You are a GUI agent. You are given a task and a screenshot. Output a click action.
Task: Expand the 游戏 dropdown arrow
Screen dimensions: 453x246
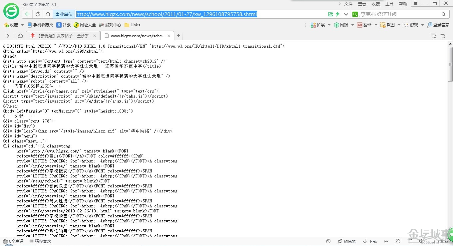[x=422, y=25]
